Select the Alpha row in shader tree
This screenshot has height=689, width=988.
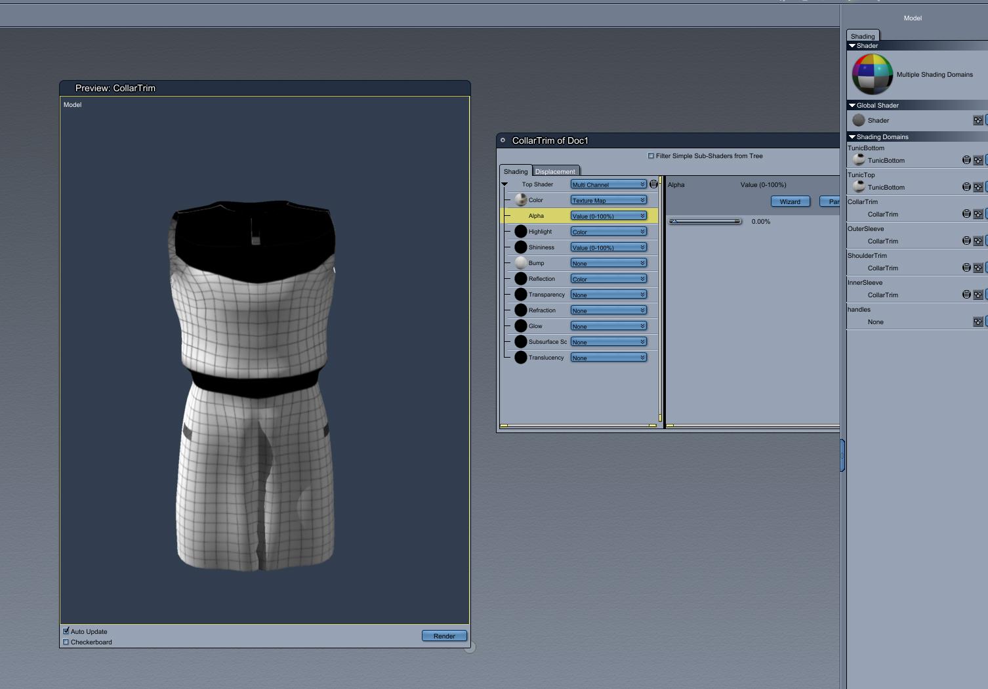click(579, 216)
